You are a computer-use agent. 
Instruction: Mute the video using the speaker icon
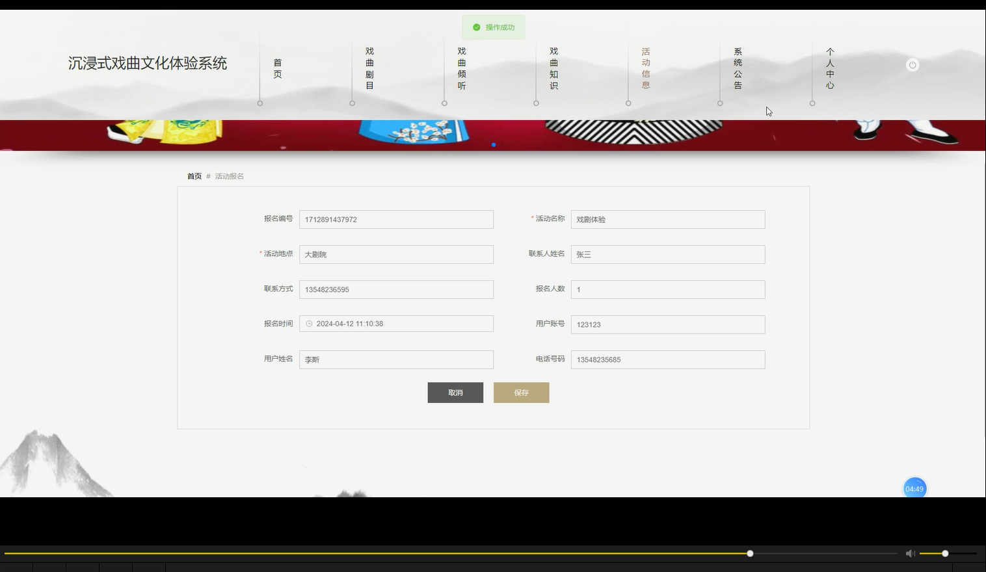pyautogui.click(x=910, y=553)
